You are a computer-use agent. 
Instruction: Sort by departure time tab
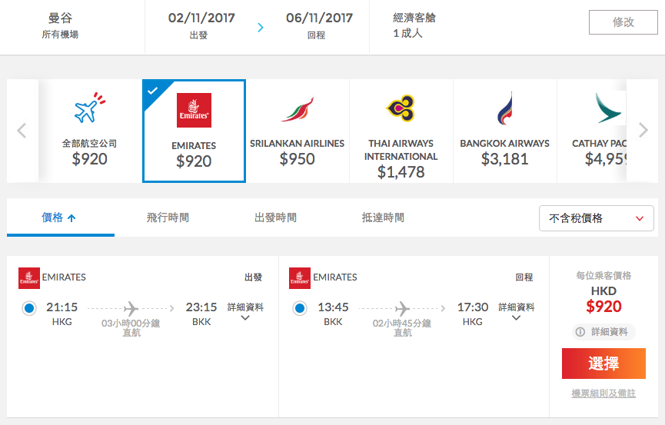pyautogui.click(x=275, y=217)
